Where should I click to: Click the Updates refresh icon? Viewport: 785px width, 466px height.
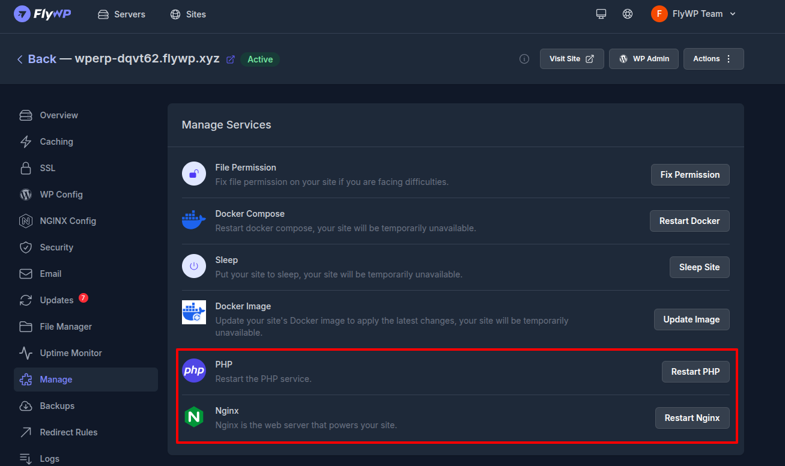(26, 300)
